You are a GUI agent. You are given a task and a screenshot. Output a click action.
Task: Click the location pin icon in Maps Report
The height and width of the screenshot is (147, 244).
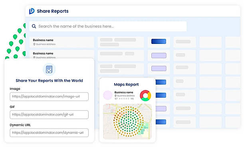point(116,95)
